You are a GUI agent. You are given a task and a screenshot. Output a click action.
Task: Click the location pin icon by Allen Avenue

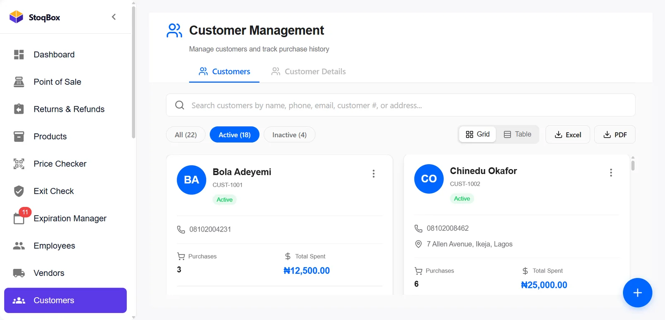point(419,244)
